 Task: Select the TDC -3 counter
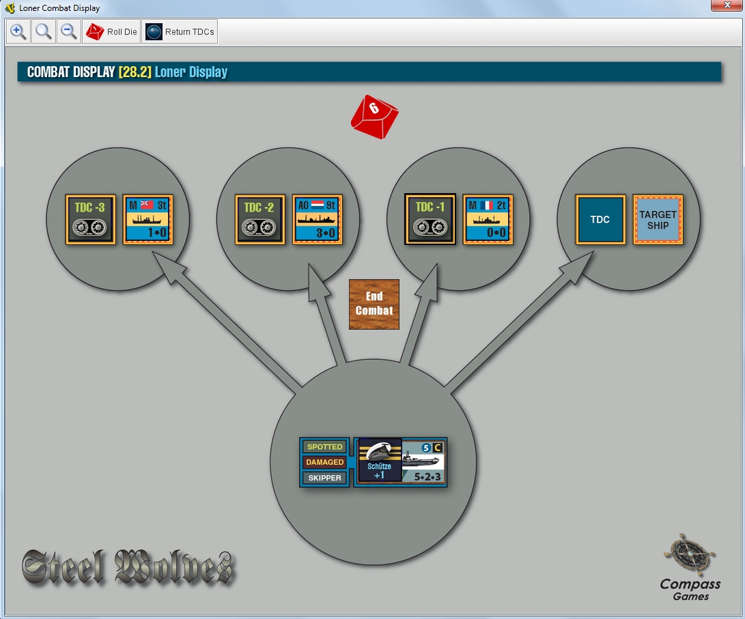click(x=90, y=219)
